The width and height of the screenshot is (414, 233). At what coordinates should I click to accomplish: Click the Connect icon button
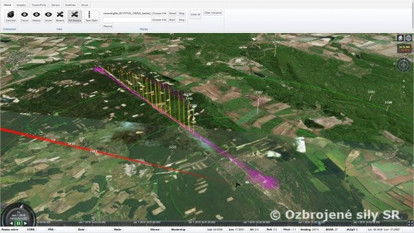click(10, 17)
